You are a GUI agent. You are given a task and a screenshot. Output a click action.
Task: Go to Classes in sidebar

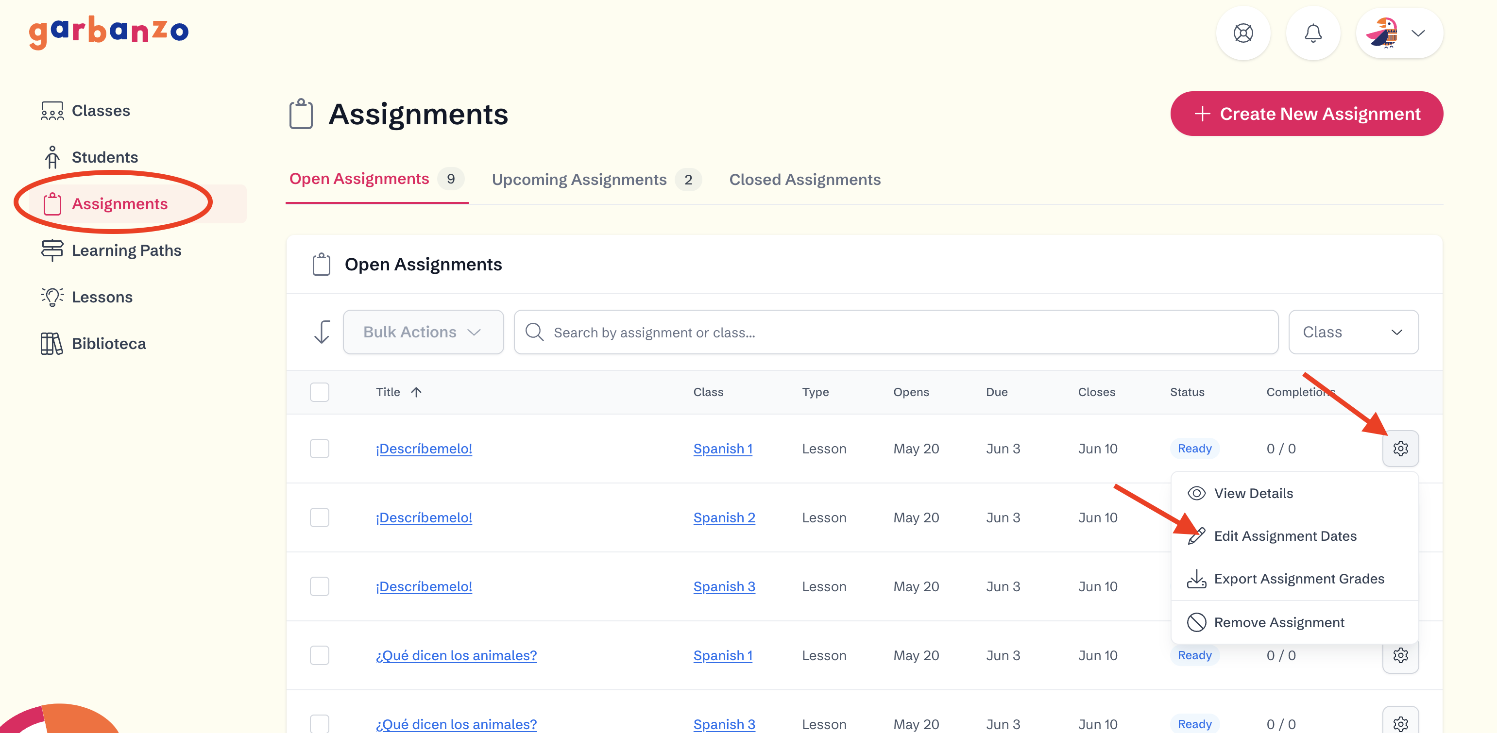coord(100,110)
